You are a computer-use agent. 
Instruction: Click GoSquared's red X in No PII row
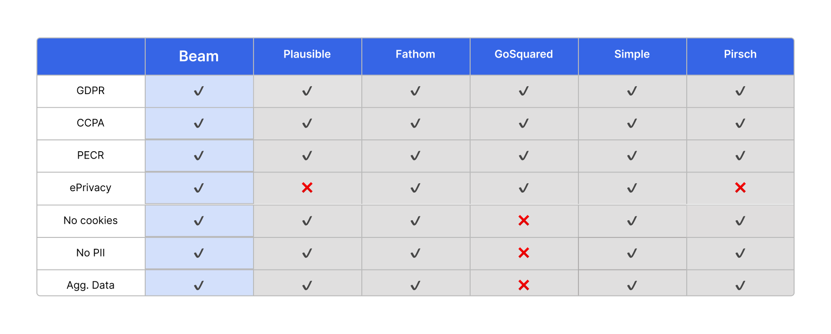click(524, 253)
